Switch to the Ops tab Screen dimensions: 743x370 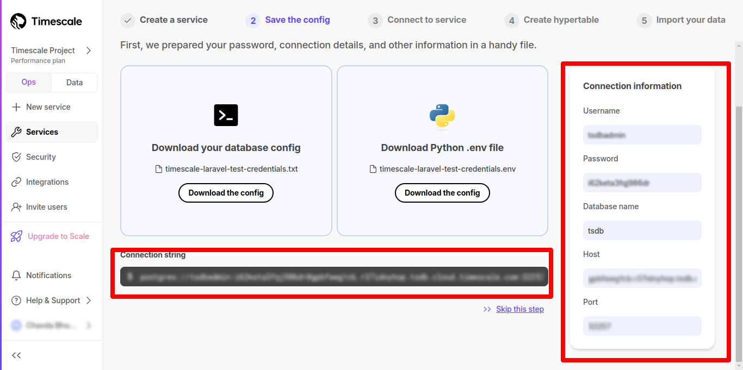(x=29, y=82)
